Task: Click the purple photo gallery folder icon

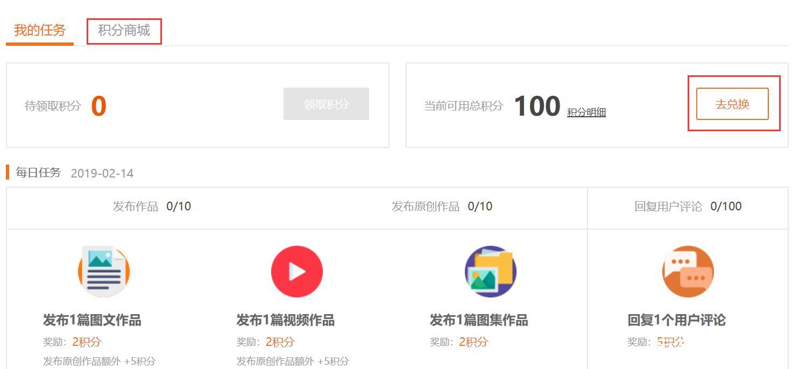Action: point(490,271)
